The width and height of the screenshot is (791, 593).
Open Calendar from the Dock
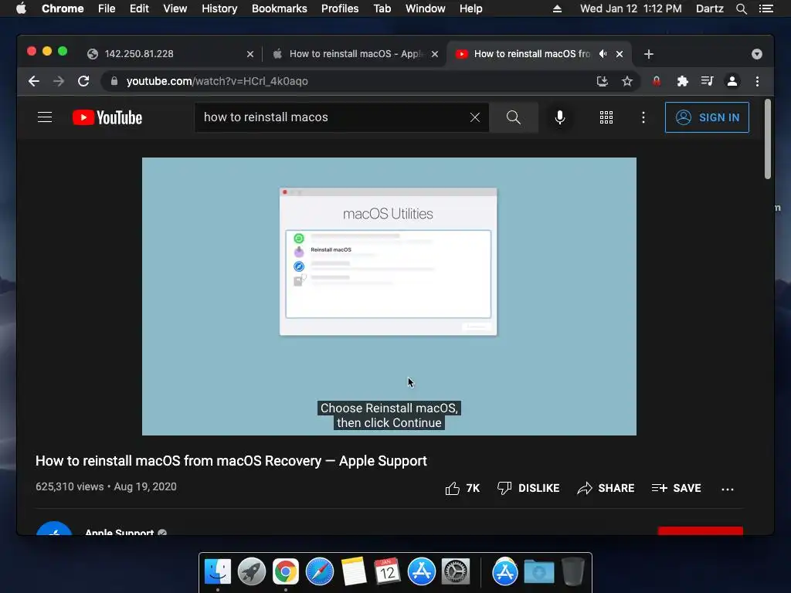tap(388, 571)
